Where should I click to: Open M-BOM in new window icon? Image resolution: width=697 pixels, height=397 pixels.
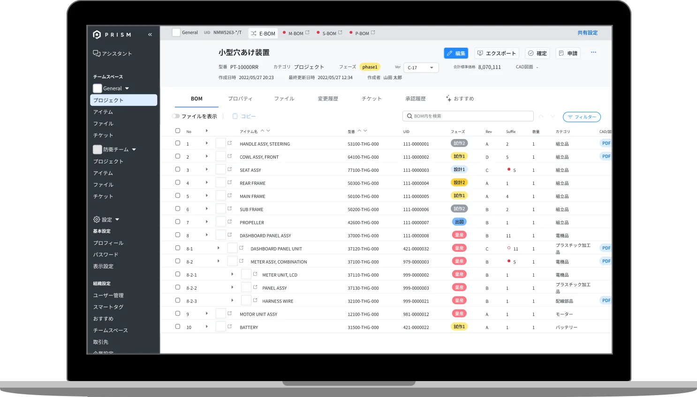pos(308,33)
